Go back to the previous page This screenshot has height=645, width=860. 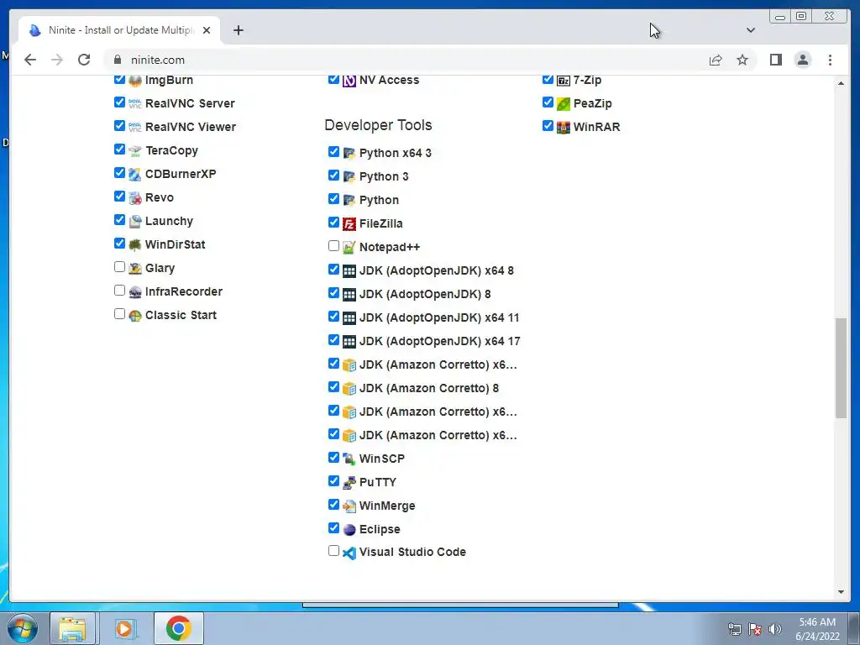click(30, 60)
